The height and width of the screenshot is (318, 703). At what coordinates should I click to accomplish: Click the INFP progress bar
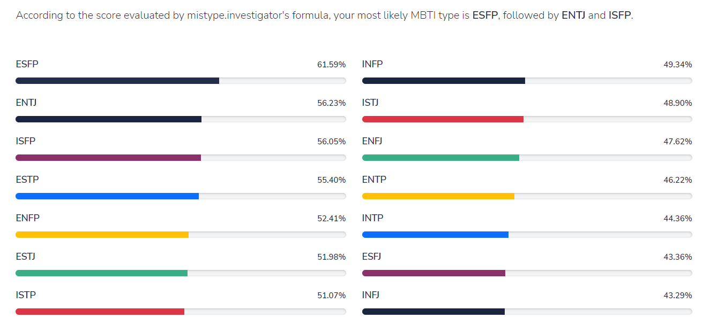pos(527,81)
